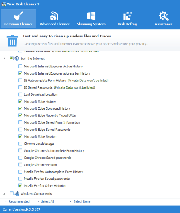This screenshot has height=213, width=180.
Task: Switch to the Advanced Cleaner tab
Action: tap(55, 18)
